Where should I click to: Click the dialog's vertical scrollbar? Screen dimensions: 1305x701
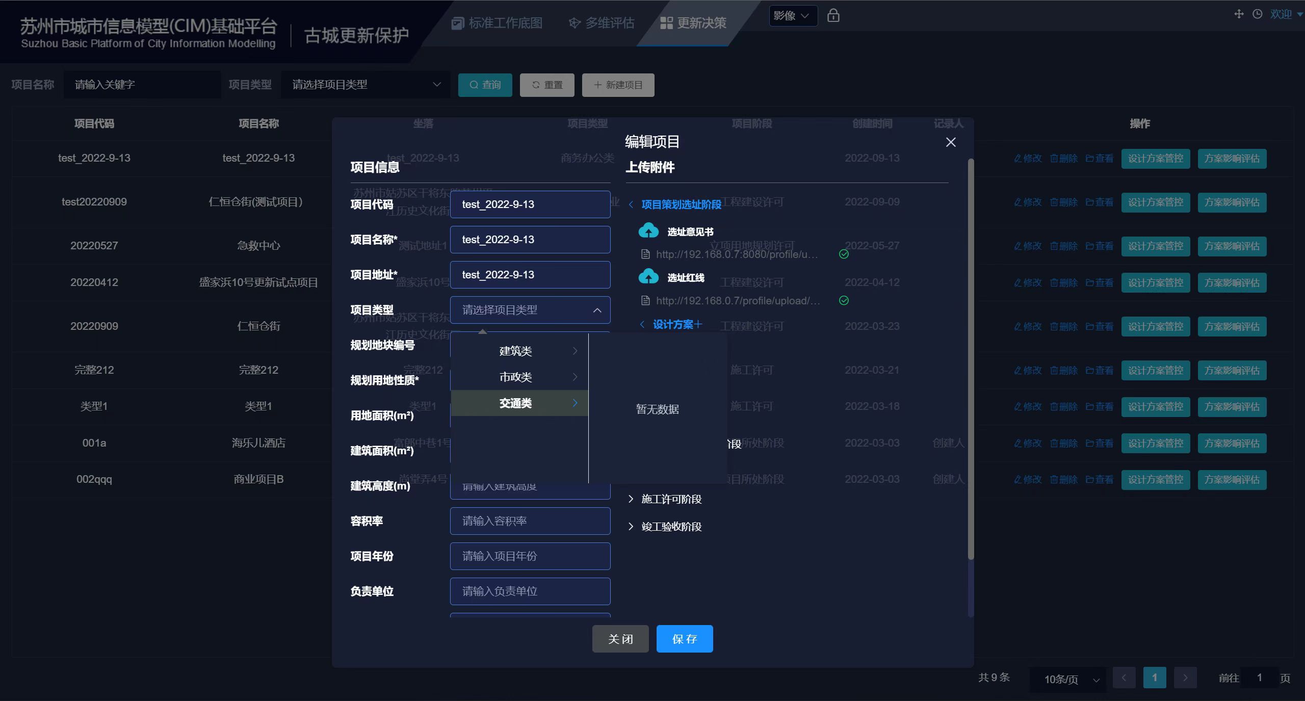point(971,359)
